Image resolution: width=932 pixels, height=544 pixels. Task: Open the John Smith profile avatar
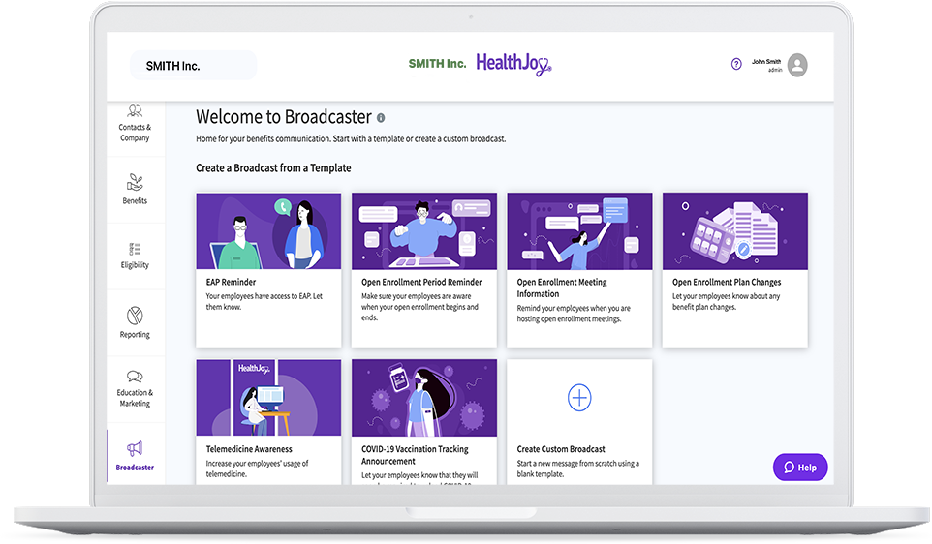point(797,65)
